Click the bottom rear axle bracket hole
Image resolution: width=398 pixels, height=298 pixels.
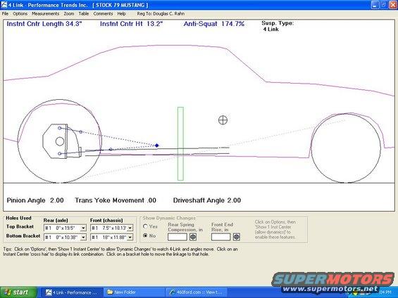pyautogui.click(x=60, y=154)
